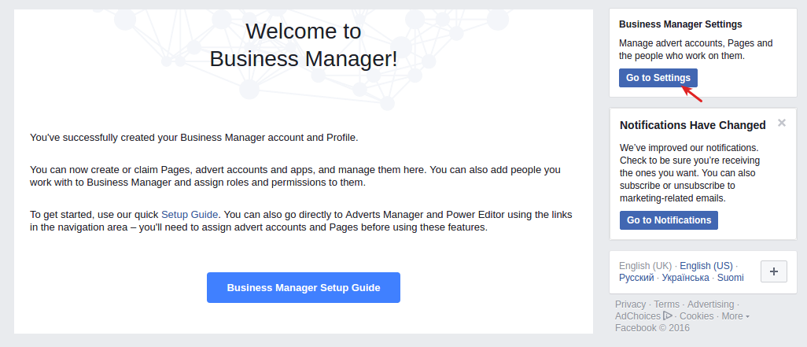Click the AdChoices triangle icon

[x=668, y=316]
